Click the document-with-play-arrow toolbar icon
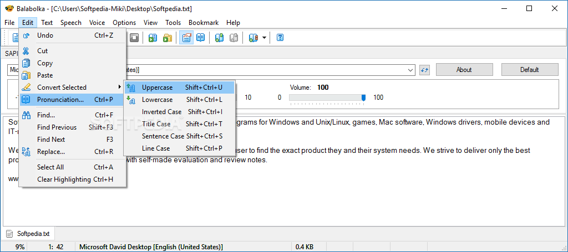 (153, 38)
